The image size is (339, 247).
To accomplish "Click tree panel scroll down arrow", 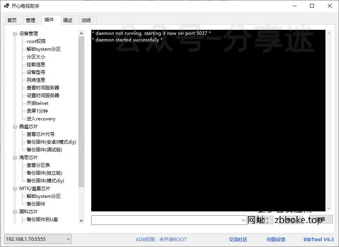I will (x=81, y=221).
